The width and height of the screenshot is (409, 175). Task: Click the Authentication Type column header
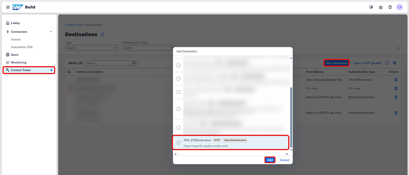pyautogui.click(x=362, y=72)
